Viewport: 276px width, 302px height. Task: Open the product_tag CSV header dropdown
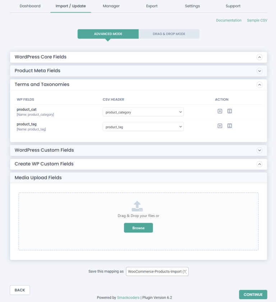[x=143, y=127]
